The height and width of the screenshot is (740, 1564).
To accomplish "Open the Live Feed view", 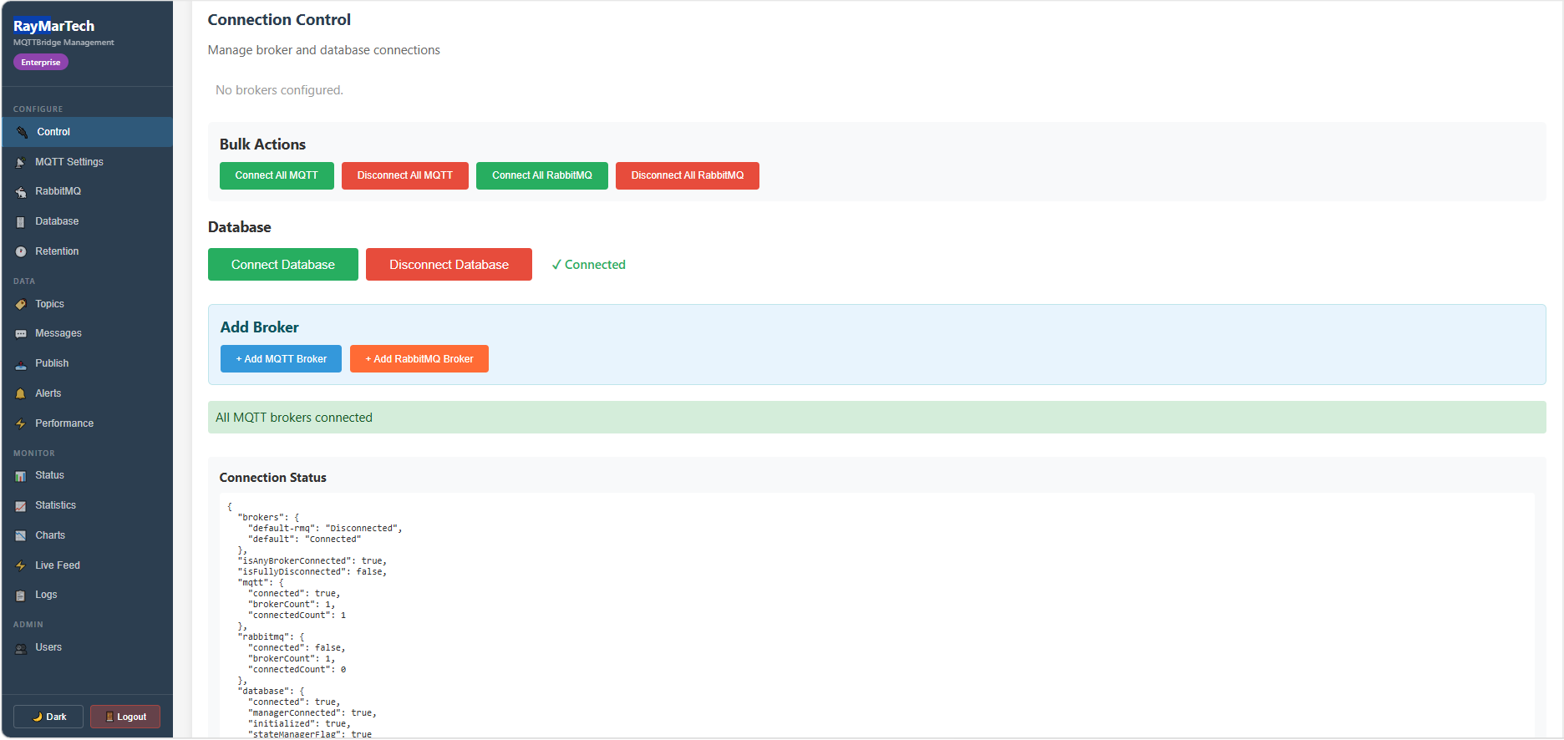I will pyautogui.click(x=87, y=565).
